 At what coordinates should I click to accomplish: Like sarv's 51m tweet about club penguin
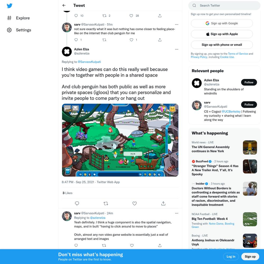(131, 40)
